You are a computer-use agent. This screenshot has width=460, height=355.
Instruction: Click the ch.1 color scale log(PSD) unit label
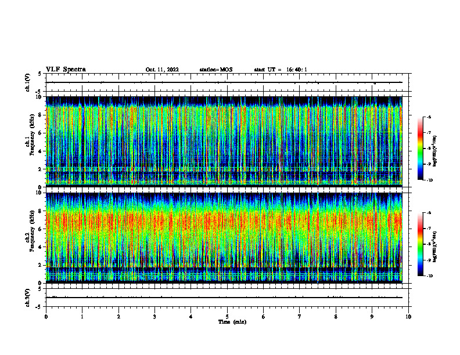pos(435,151)
